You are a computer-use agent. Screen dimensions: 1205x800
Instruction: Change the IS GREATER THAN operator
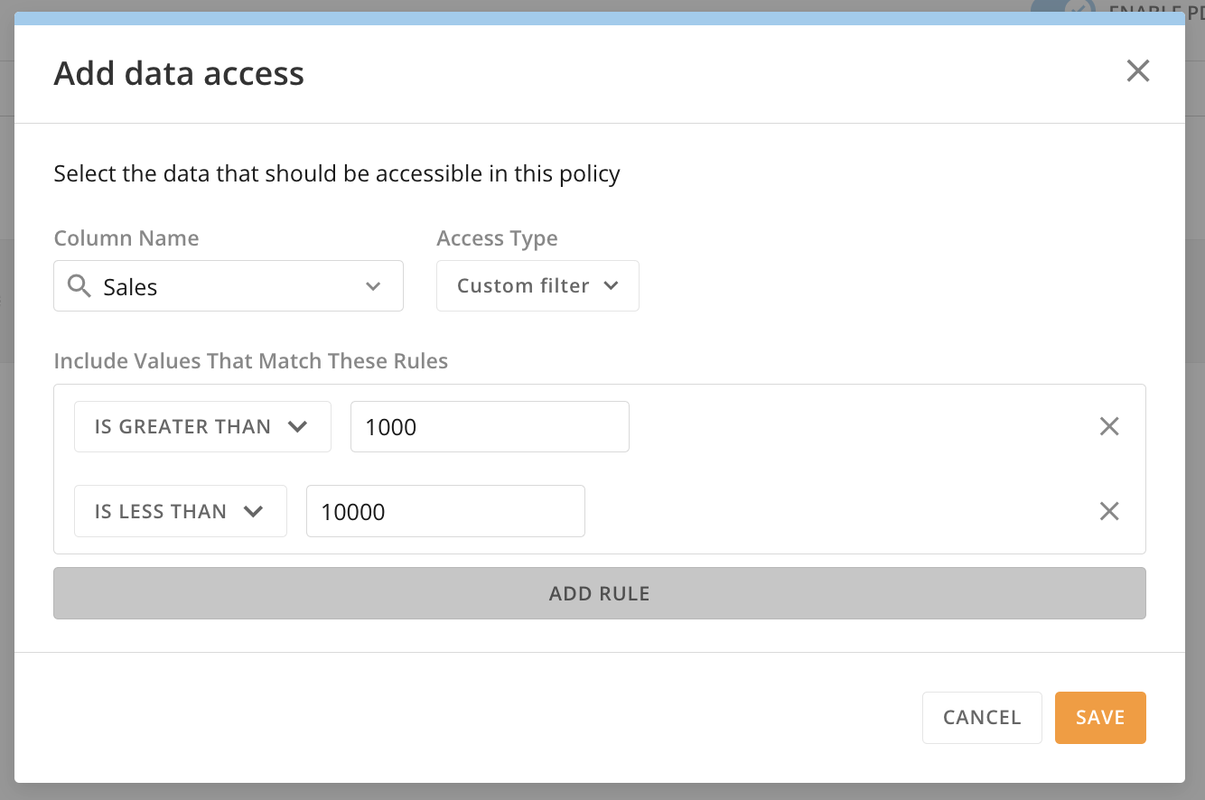point(201,426)
